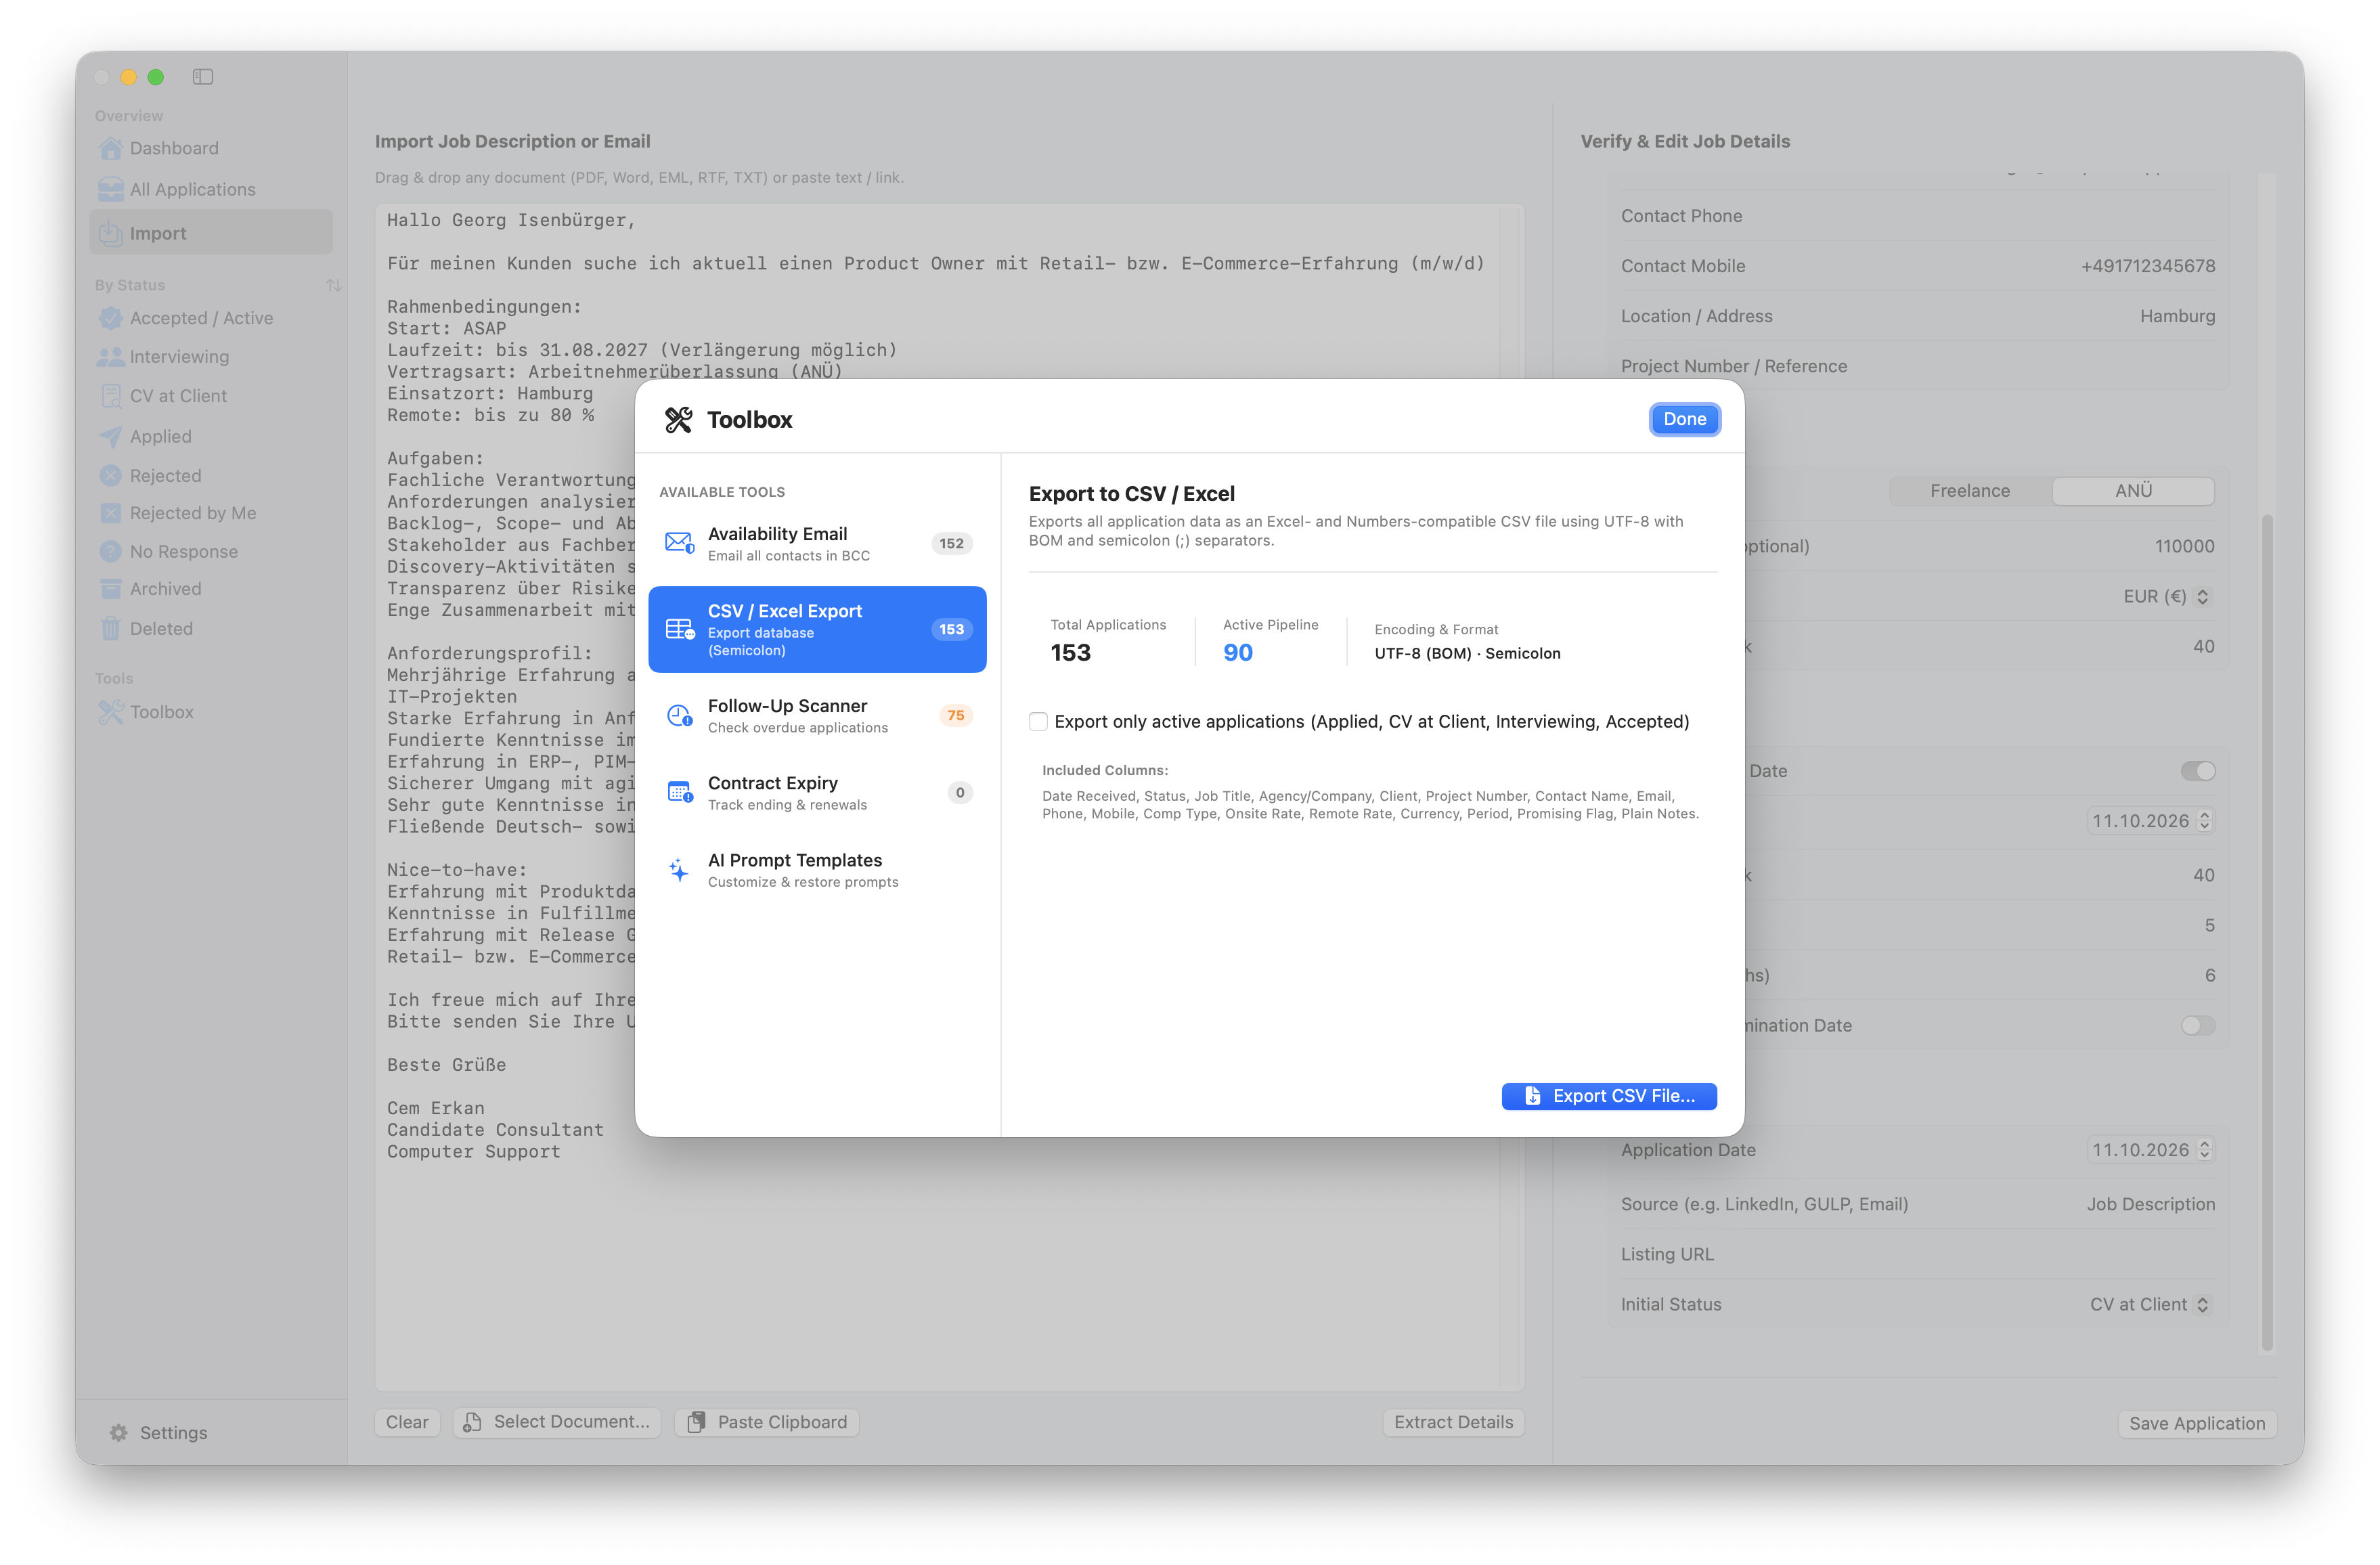Click the Done button
Image resolution: width=2380 pixels, height=1565 pixels.
(x=1685, y=419)
